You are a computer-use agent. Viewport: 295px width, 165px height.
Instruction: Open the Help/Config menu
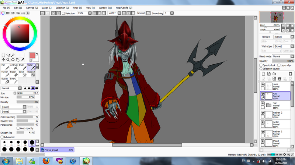pyautogui.click(x=124, y=8)
